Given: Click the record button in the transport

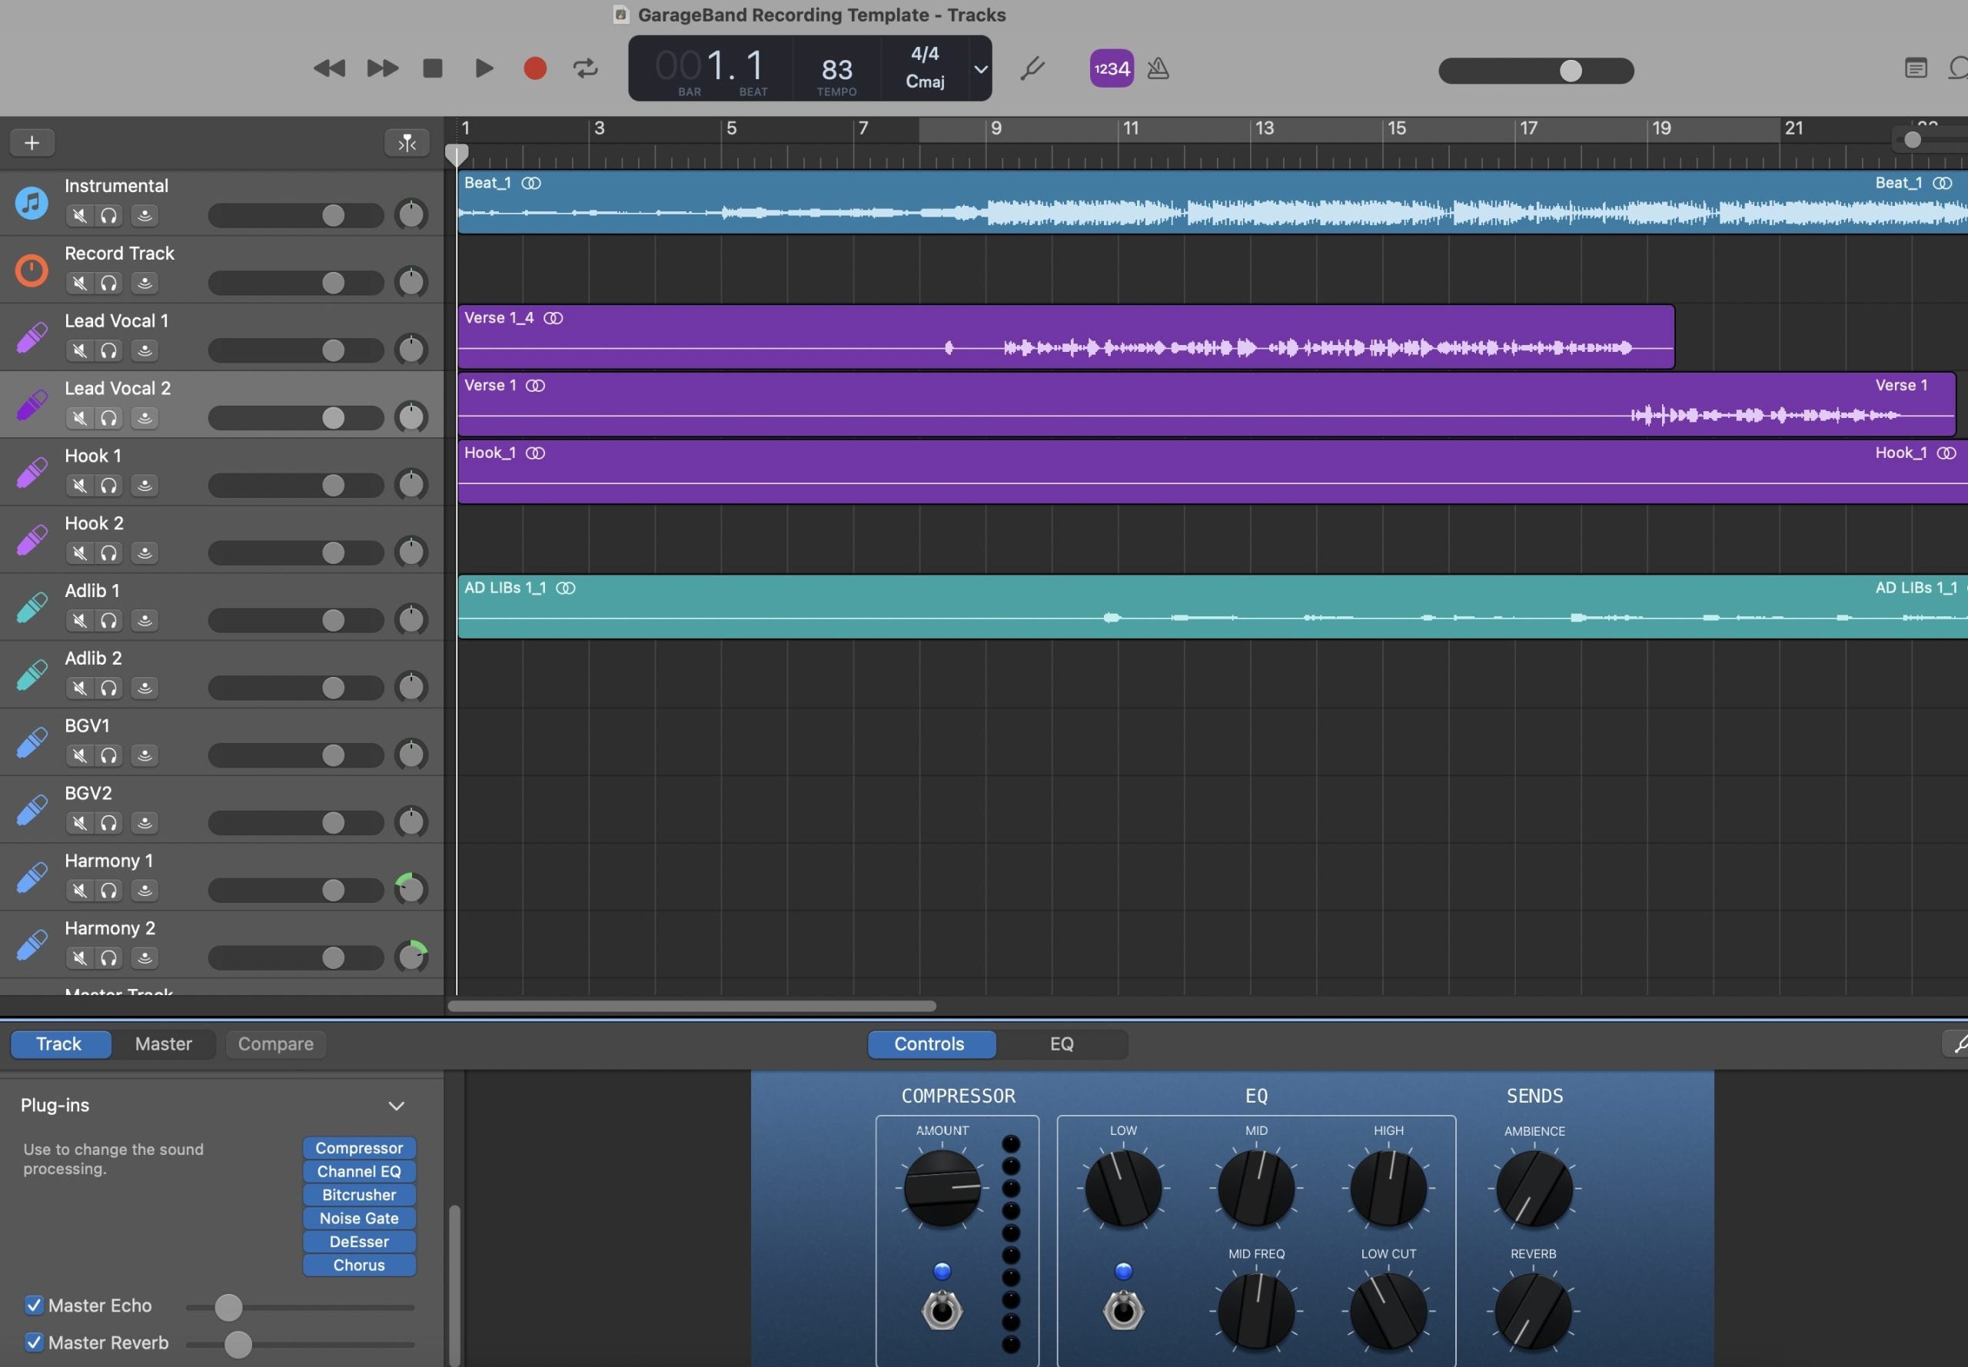Looking at the screenshot, I should click(x=534, y=68).
